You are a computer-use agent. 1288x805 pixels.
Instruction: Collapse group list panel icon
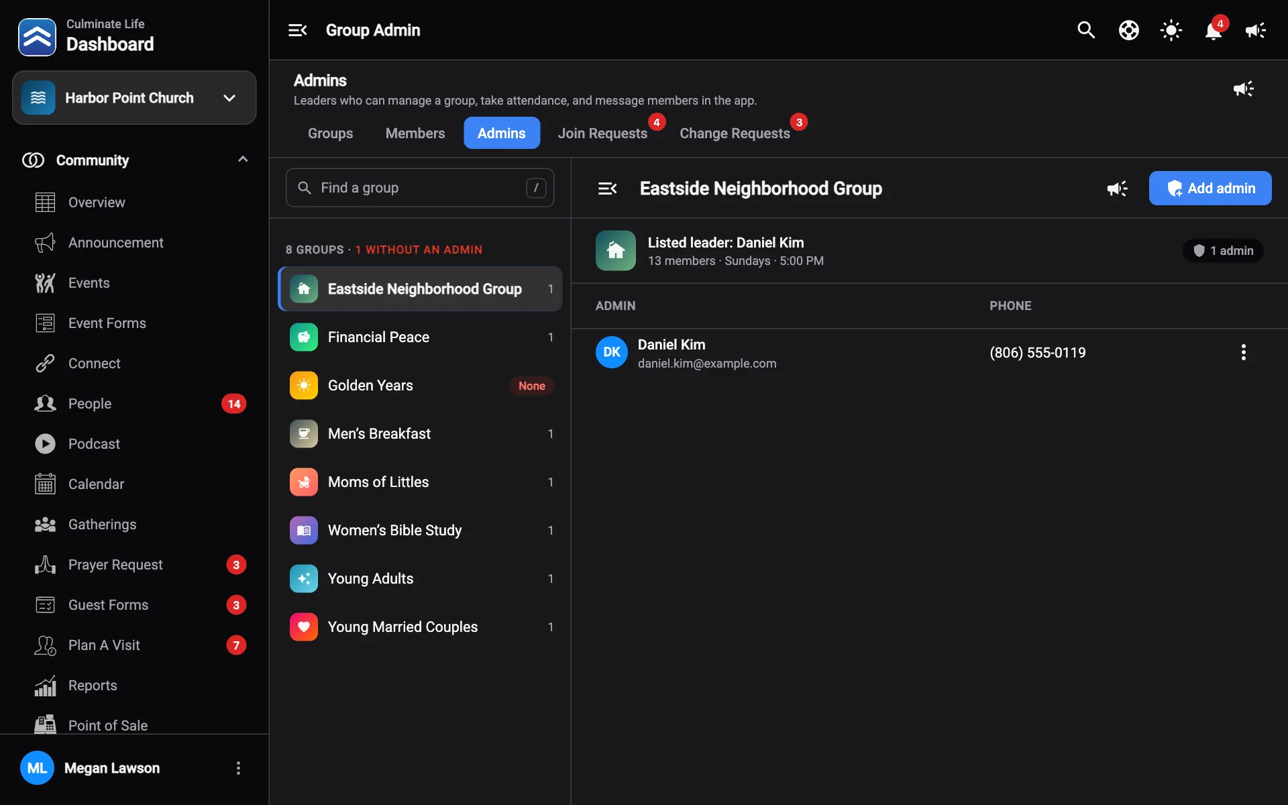coord(607,189)
